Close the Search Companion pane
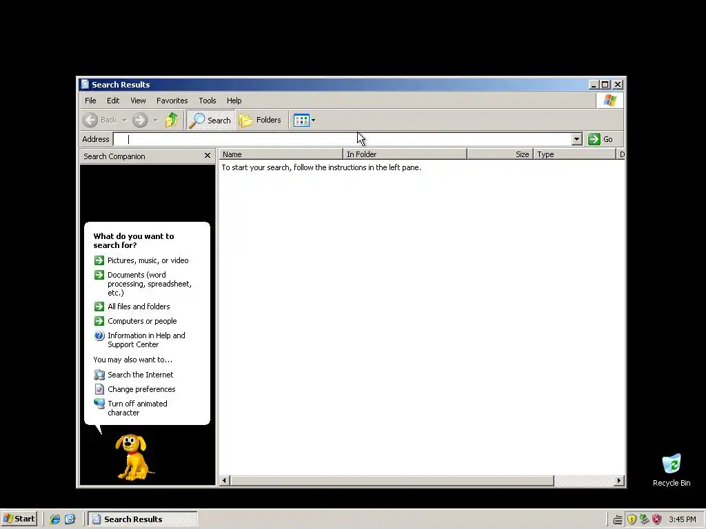This screenshot has width=706, height=529. pos(208,156)
